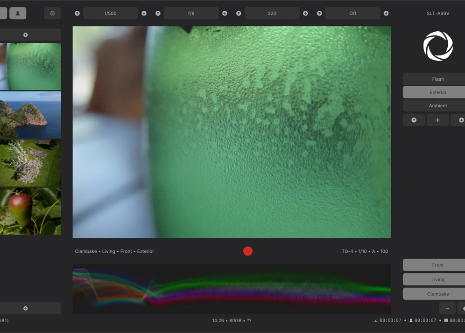Lower ISO with down arrow beside 320
This screenshot has width=465, height=333.
(x=305, y=14)
